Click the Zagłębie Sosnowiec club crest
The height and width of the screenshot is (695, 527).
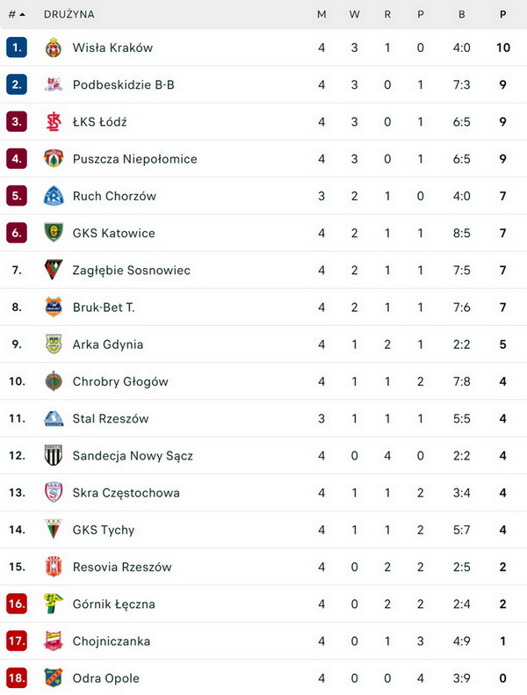coord(54,270)
